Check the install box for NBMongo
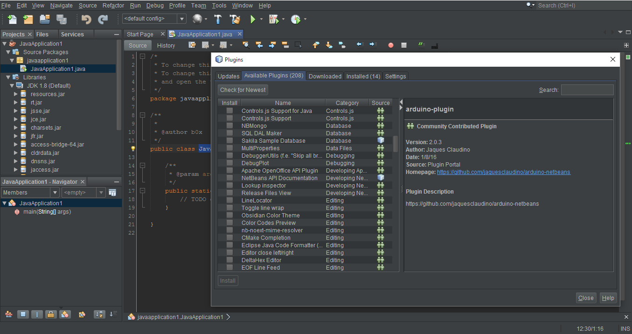 [x=229, y=126]
